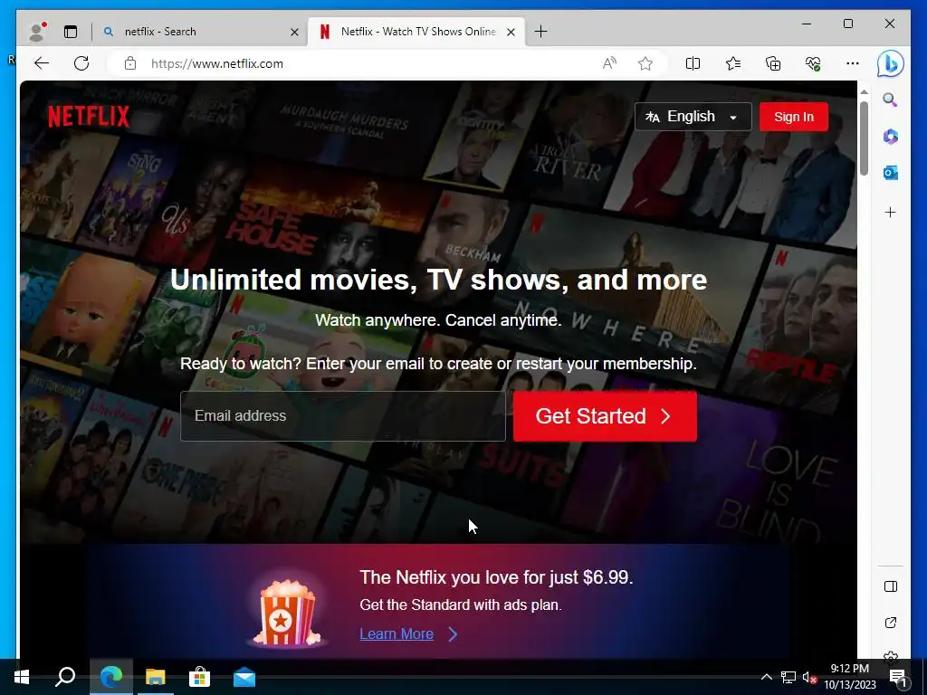This screenshot has width=927, height=695.
Task: Open Browser essentials heart icon
Action: pyautogui.click(x=813, y=63)
